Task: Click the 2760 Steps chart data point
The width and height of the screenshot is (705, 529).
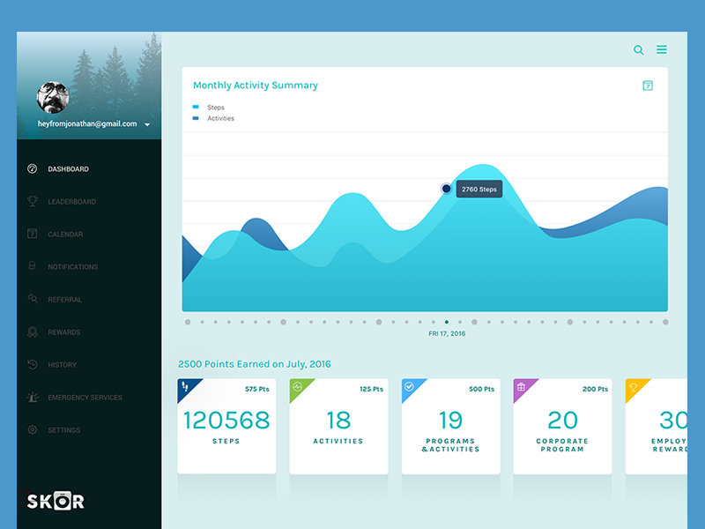Action: pos(446,189)
